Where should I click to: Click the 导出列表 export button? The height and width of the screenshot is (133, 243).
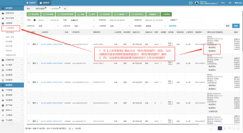pos(33,14)
